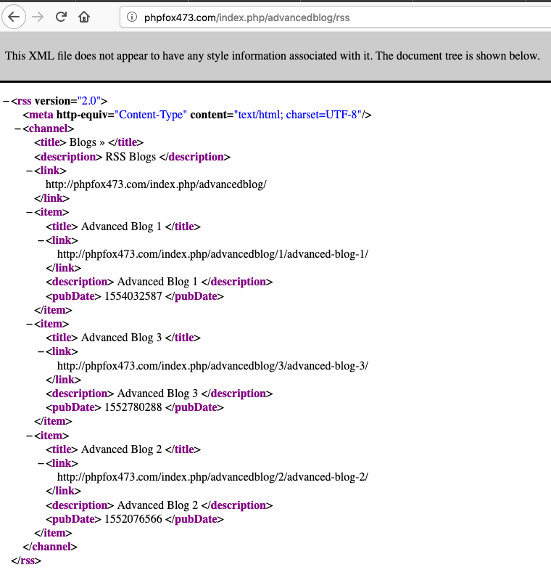Click the forward navigation arrow
Screen dimensions: 551x575
pos(38,17)
